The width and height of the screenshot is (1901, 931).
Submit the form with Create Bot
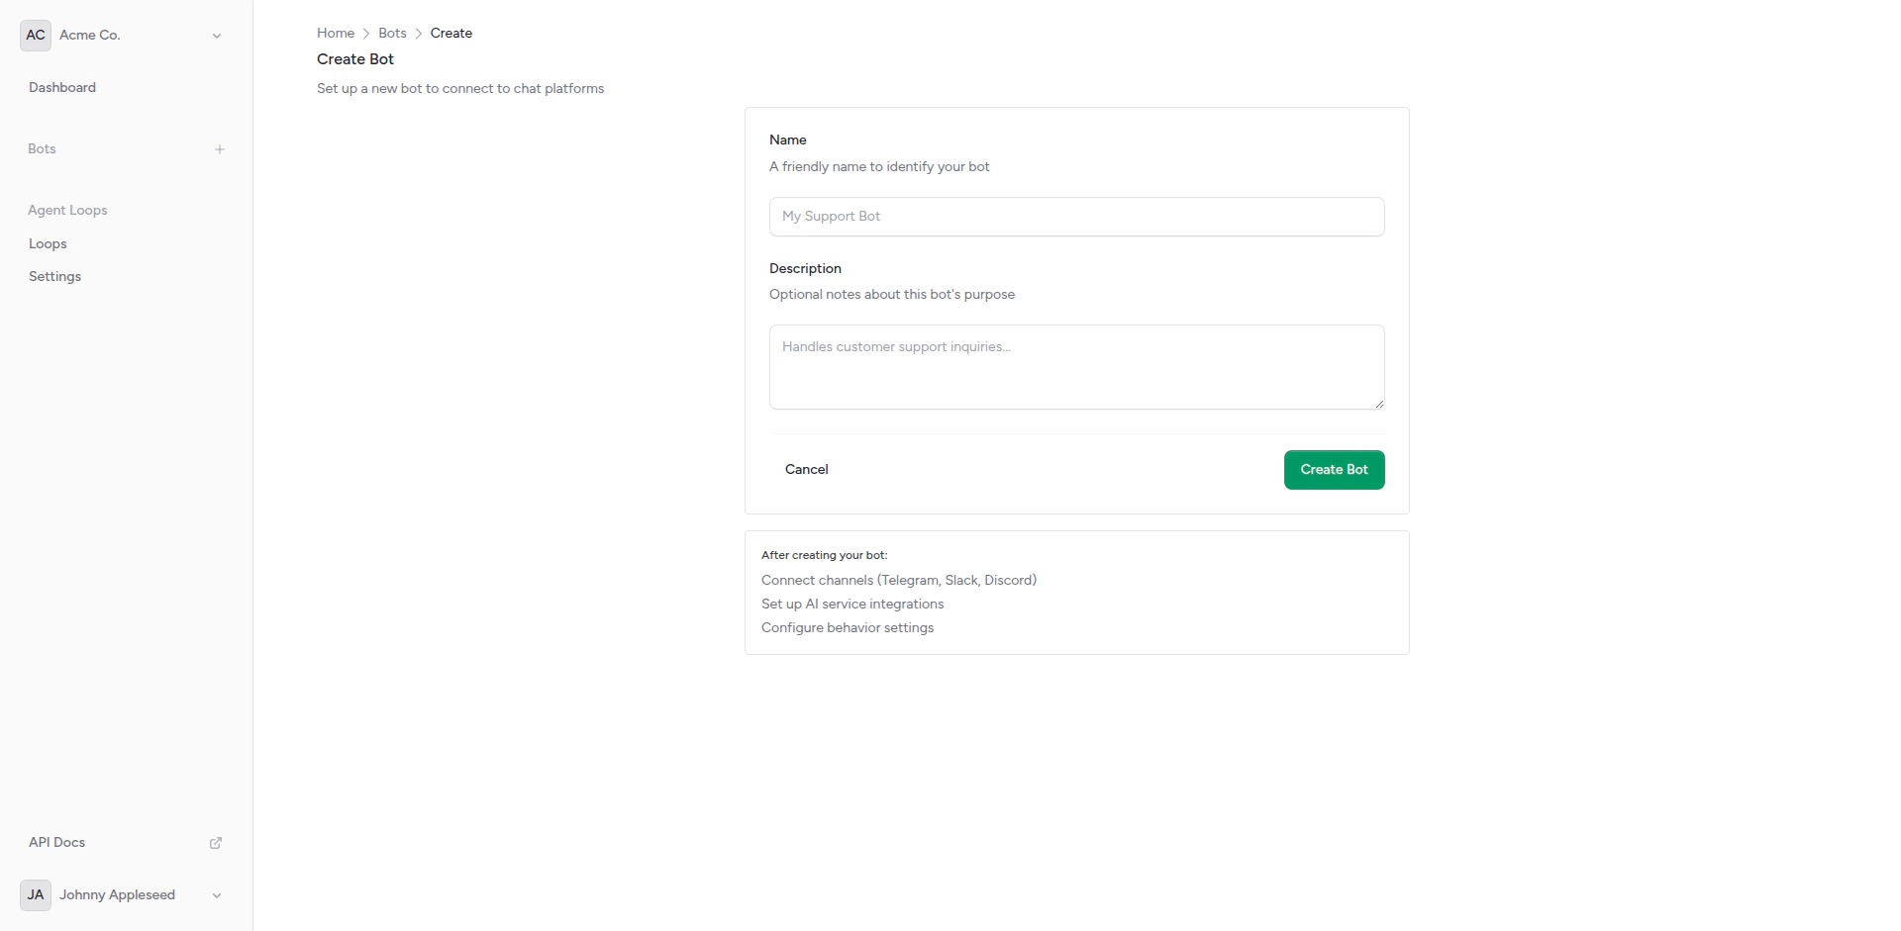(1334, 469)
